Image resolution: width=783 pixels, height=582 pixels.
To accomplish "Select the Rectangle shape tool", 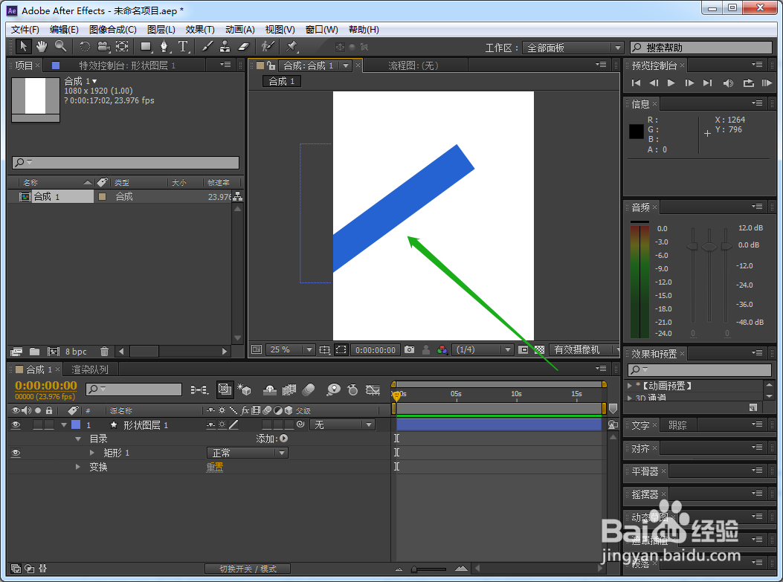I will point(146,46).
